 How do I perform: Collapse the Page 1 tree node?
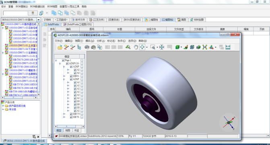coord(56,61)
